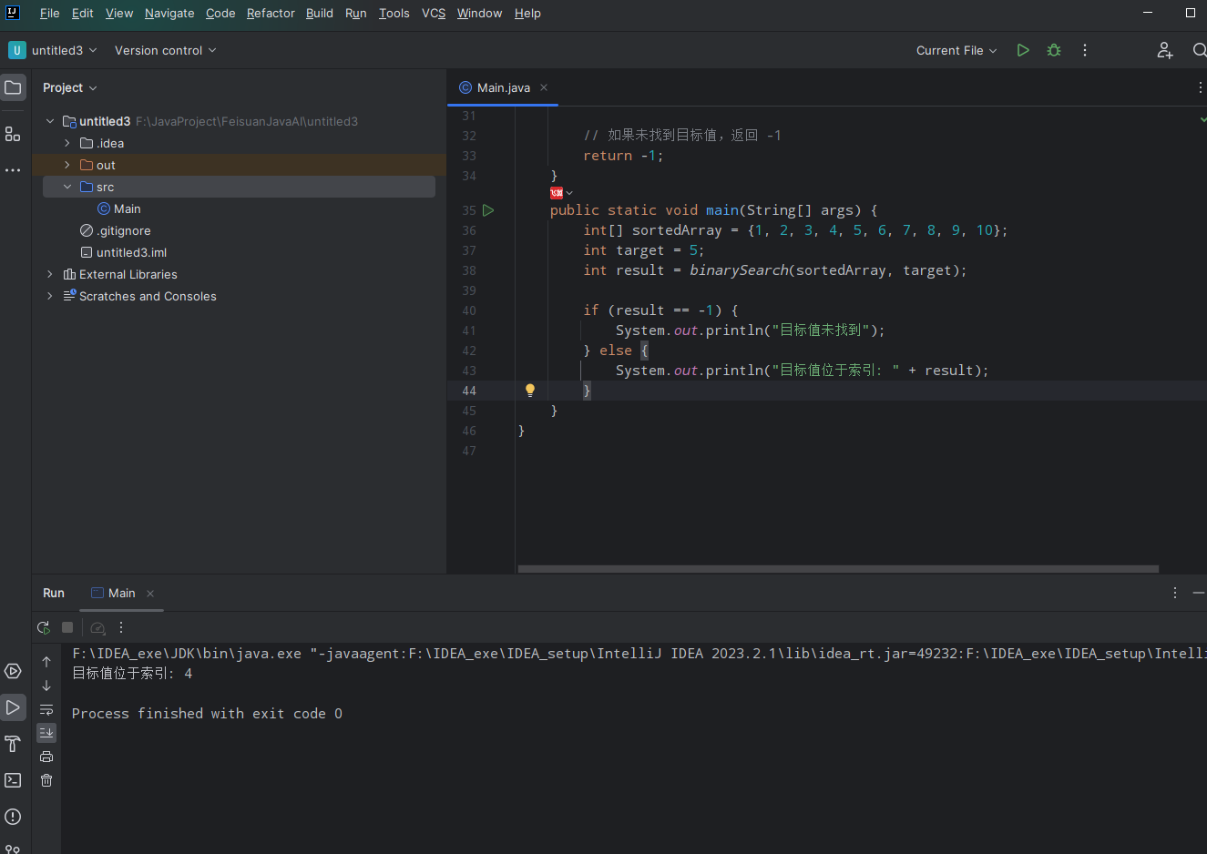
Task: Open the VCS menu
Action: (434, 13)
